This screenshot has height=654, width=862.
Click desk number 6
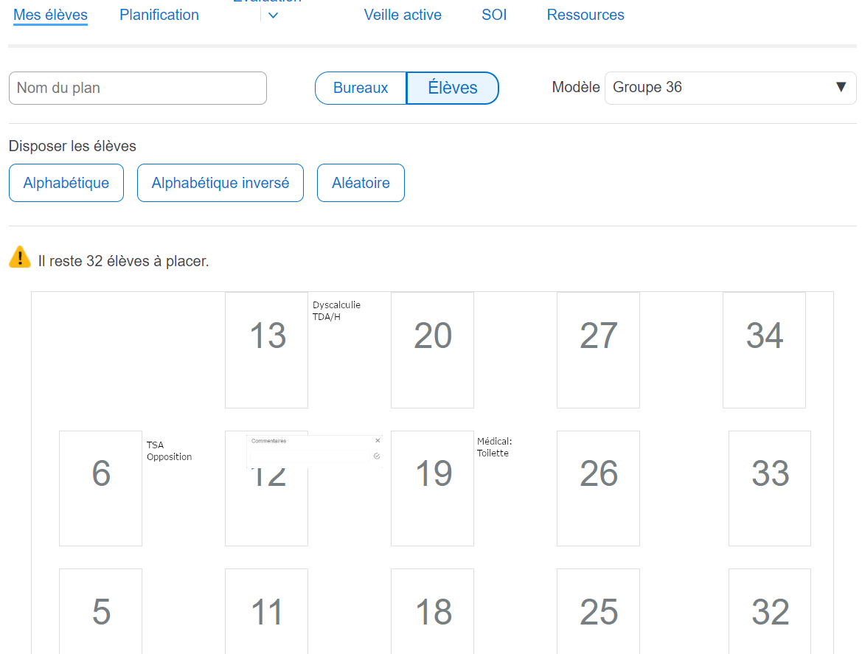pos(100,488)
